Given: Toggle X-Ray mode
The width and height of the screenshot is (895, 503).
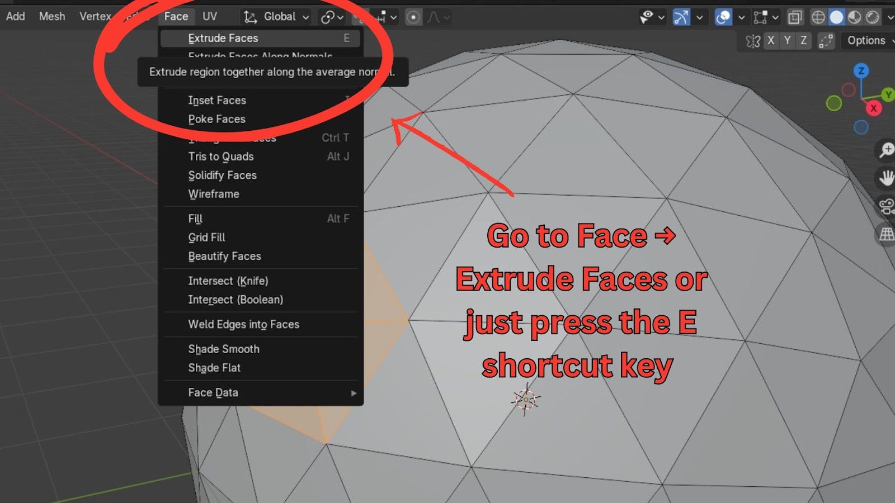Looking at the screenshot, I should pos(795,17).
